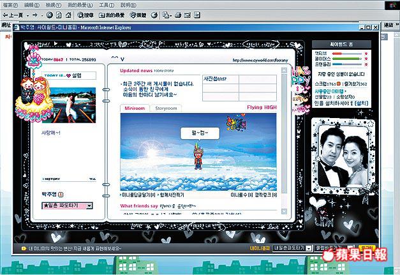400x275 pixels.
Task: Click the 미니룸수 link
Action: [x=242, y=195]
